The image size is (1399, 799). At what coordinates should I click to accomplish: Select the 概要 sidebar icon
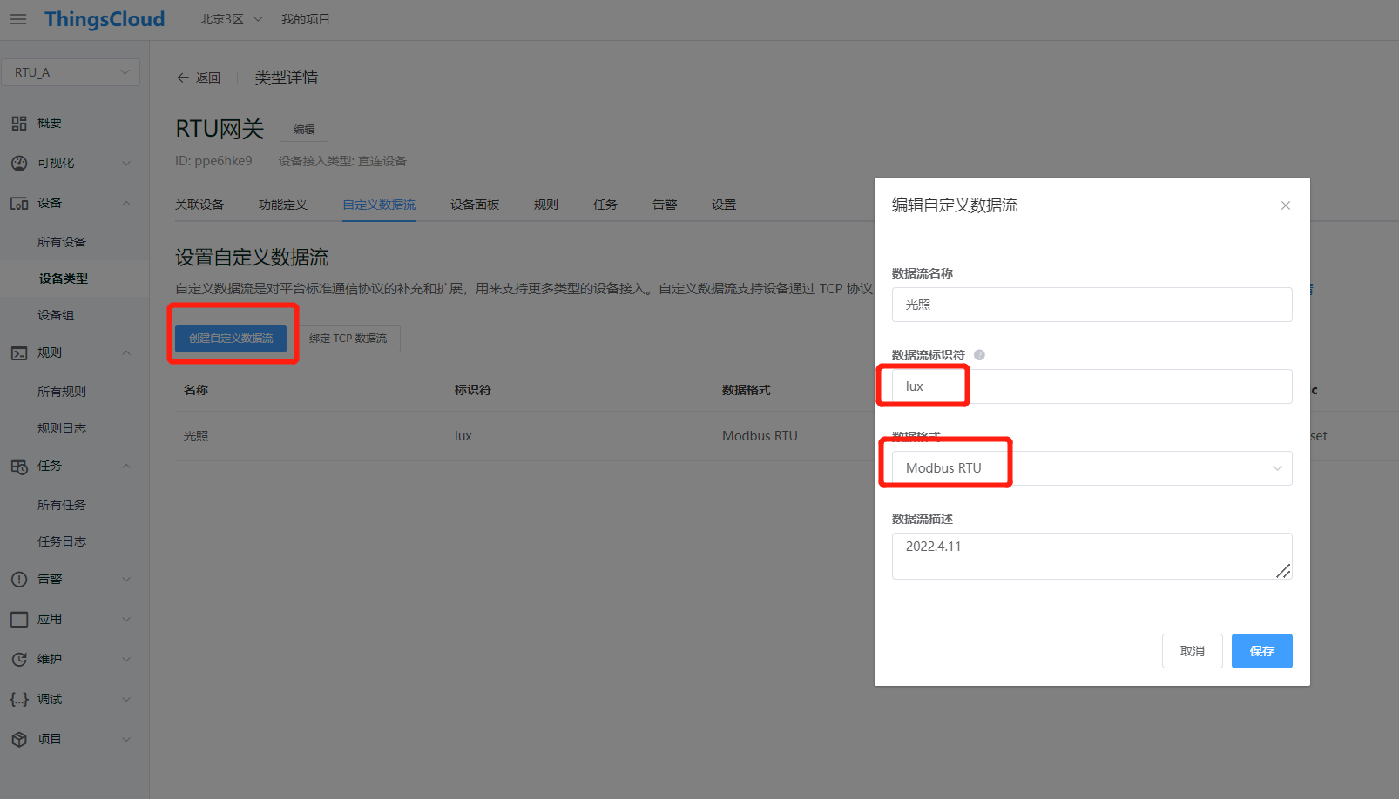coord(18,122)
